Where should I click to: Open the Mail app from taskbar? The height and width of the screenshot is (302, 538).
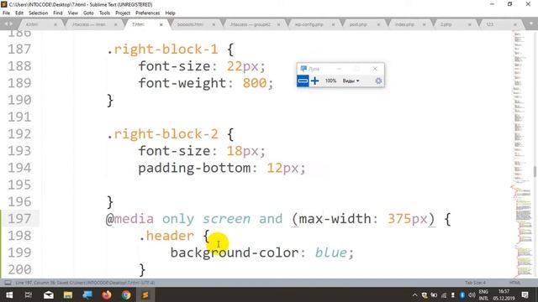pyautogui.click(x=49, y=294)
